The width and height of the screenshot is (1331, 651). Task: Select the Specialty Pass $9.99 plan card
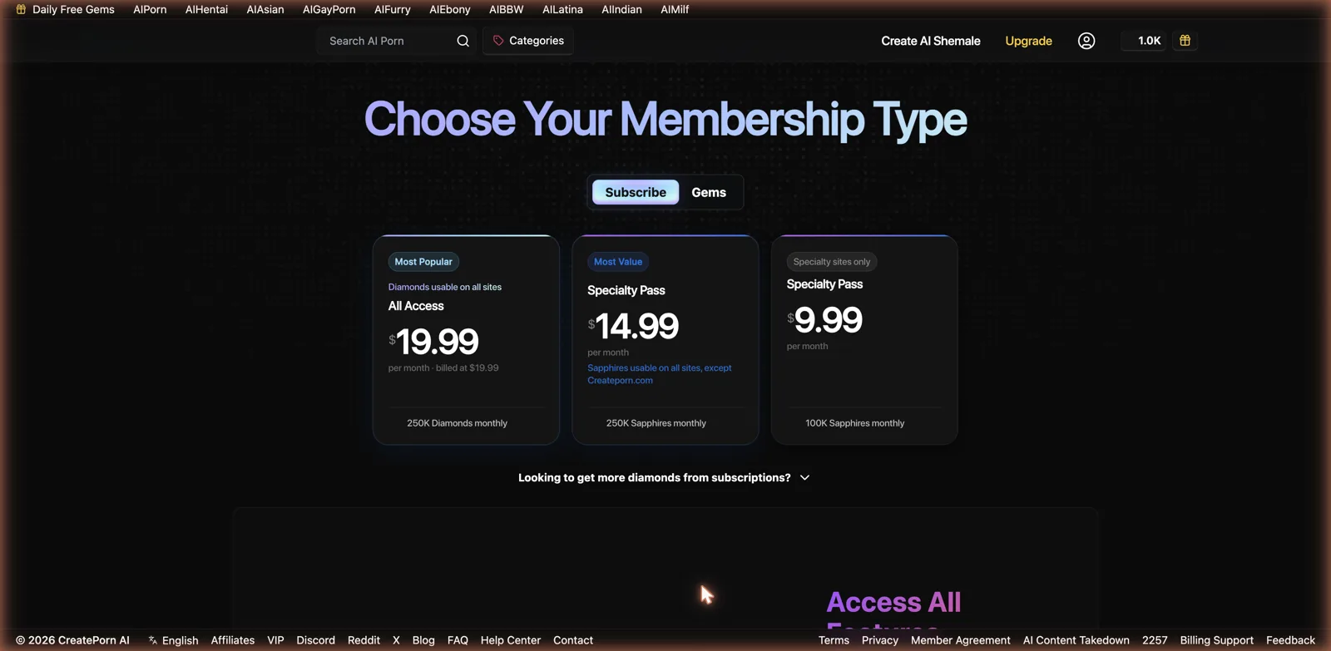(x=864, y=340)
